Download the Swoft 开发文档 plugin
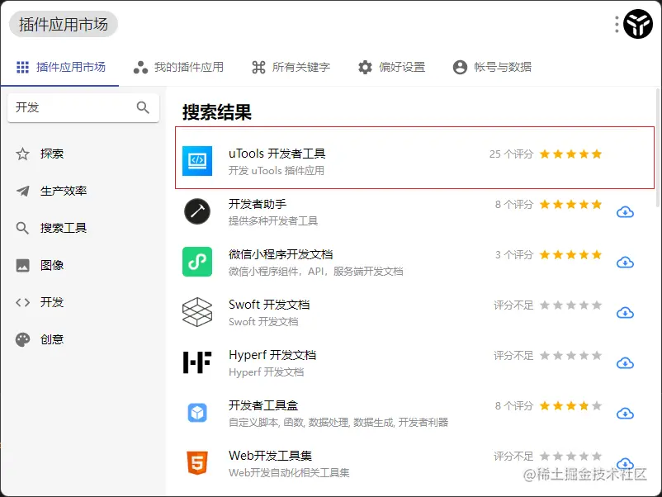This screenshot has width=662, height=497. tap(626, 313)
